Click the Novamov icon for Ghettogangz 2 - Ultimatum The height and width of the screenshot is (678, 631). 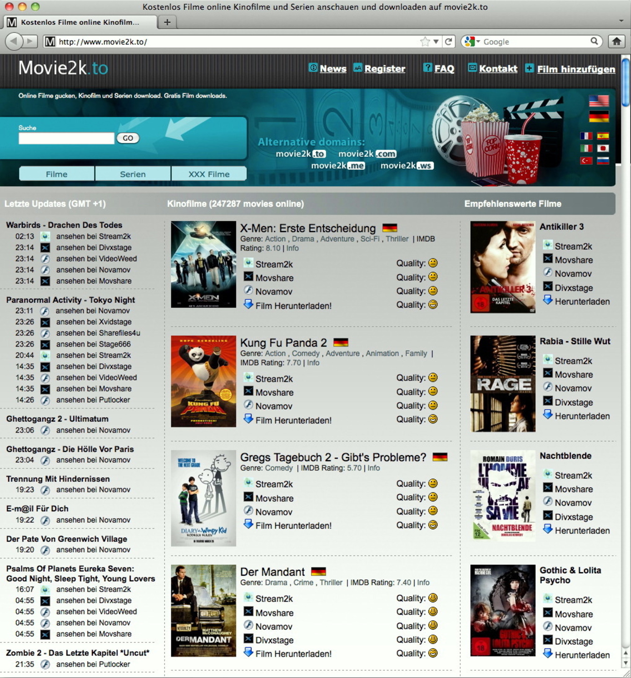coord(45,430)
